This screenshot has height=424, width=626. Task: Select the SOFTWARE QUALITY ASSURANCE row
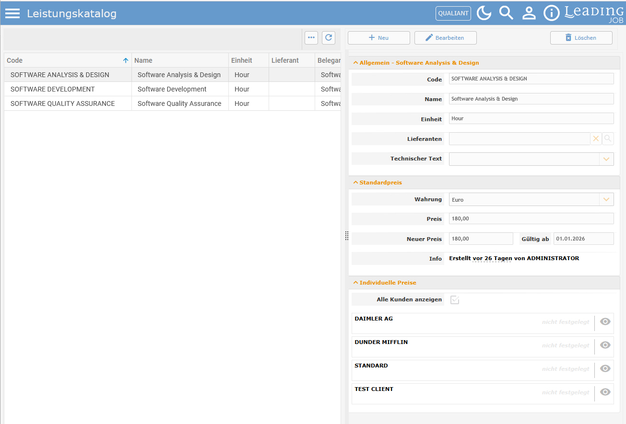pos(172,103)
